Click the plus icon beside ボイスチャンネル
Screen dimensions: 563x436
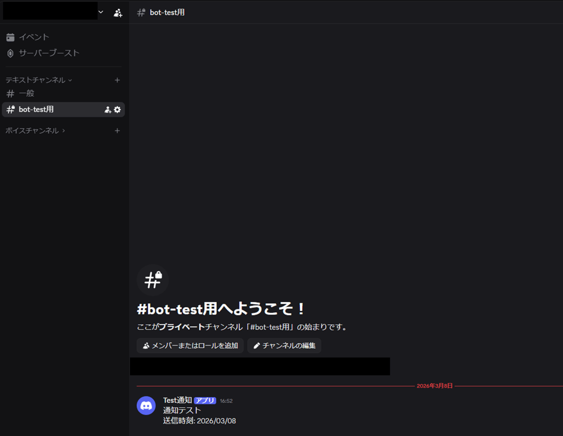[117, 131]
